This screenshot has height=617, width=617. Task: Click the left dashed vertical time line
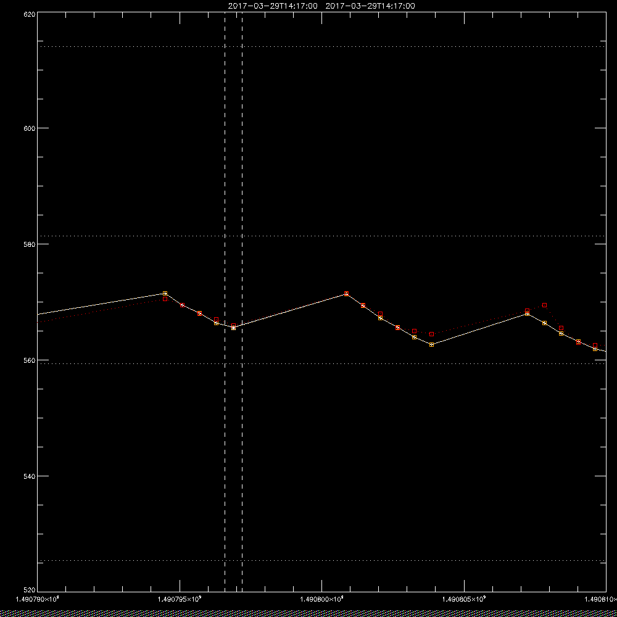click(x=225, y=302)
